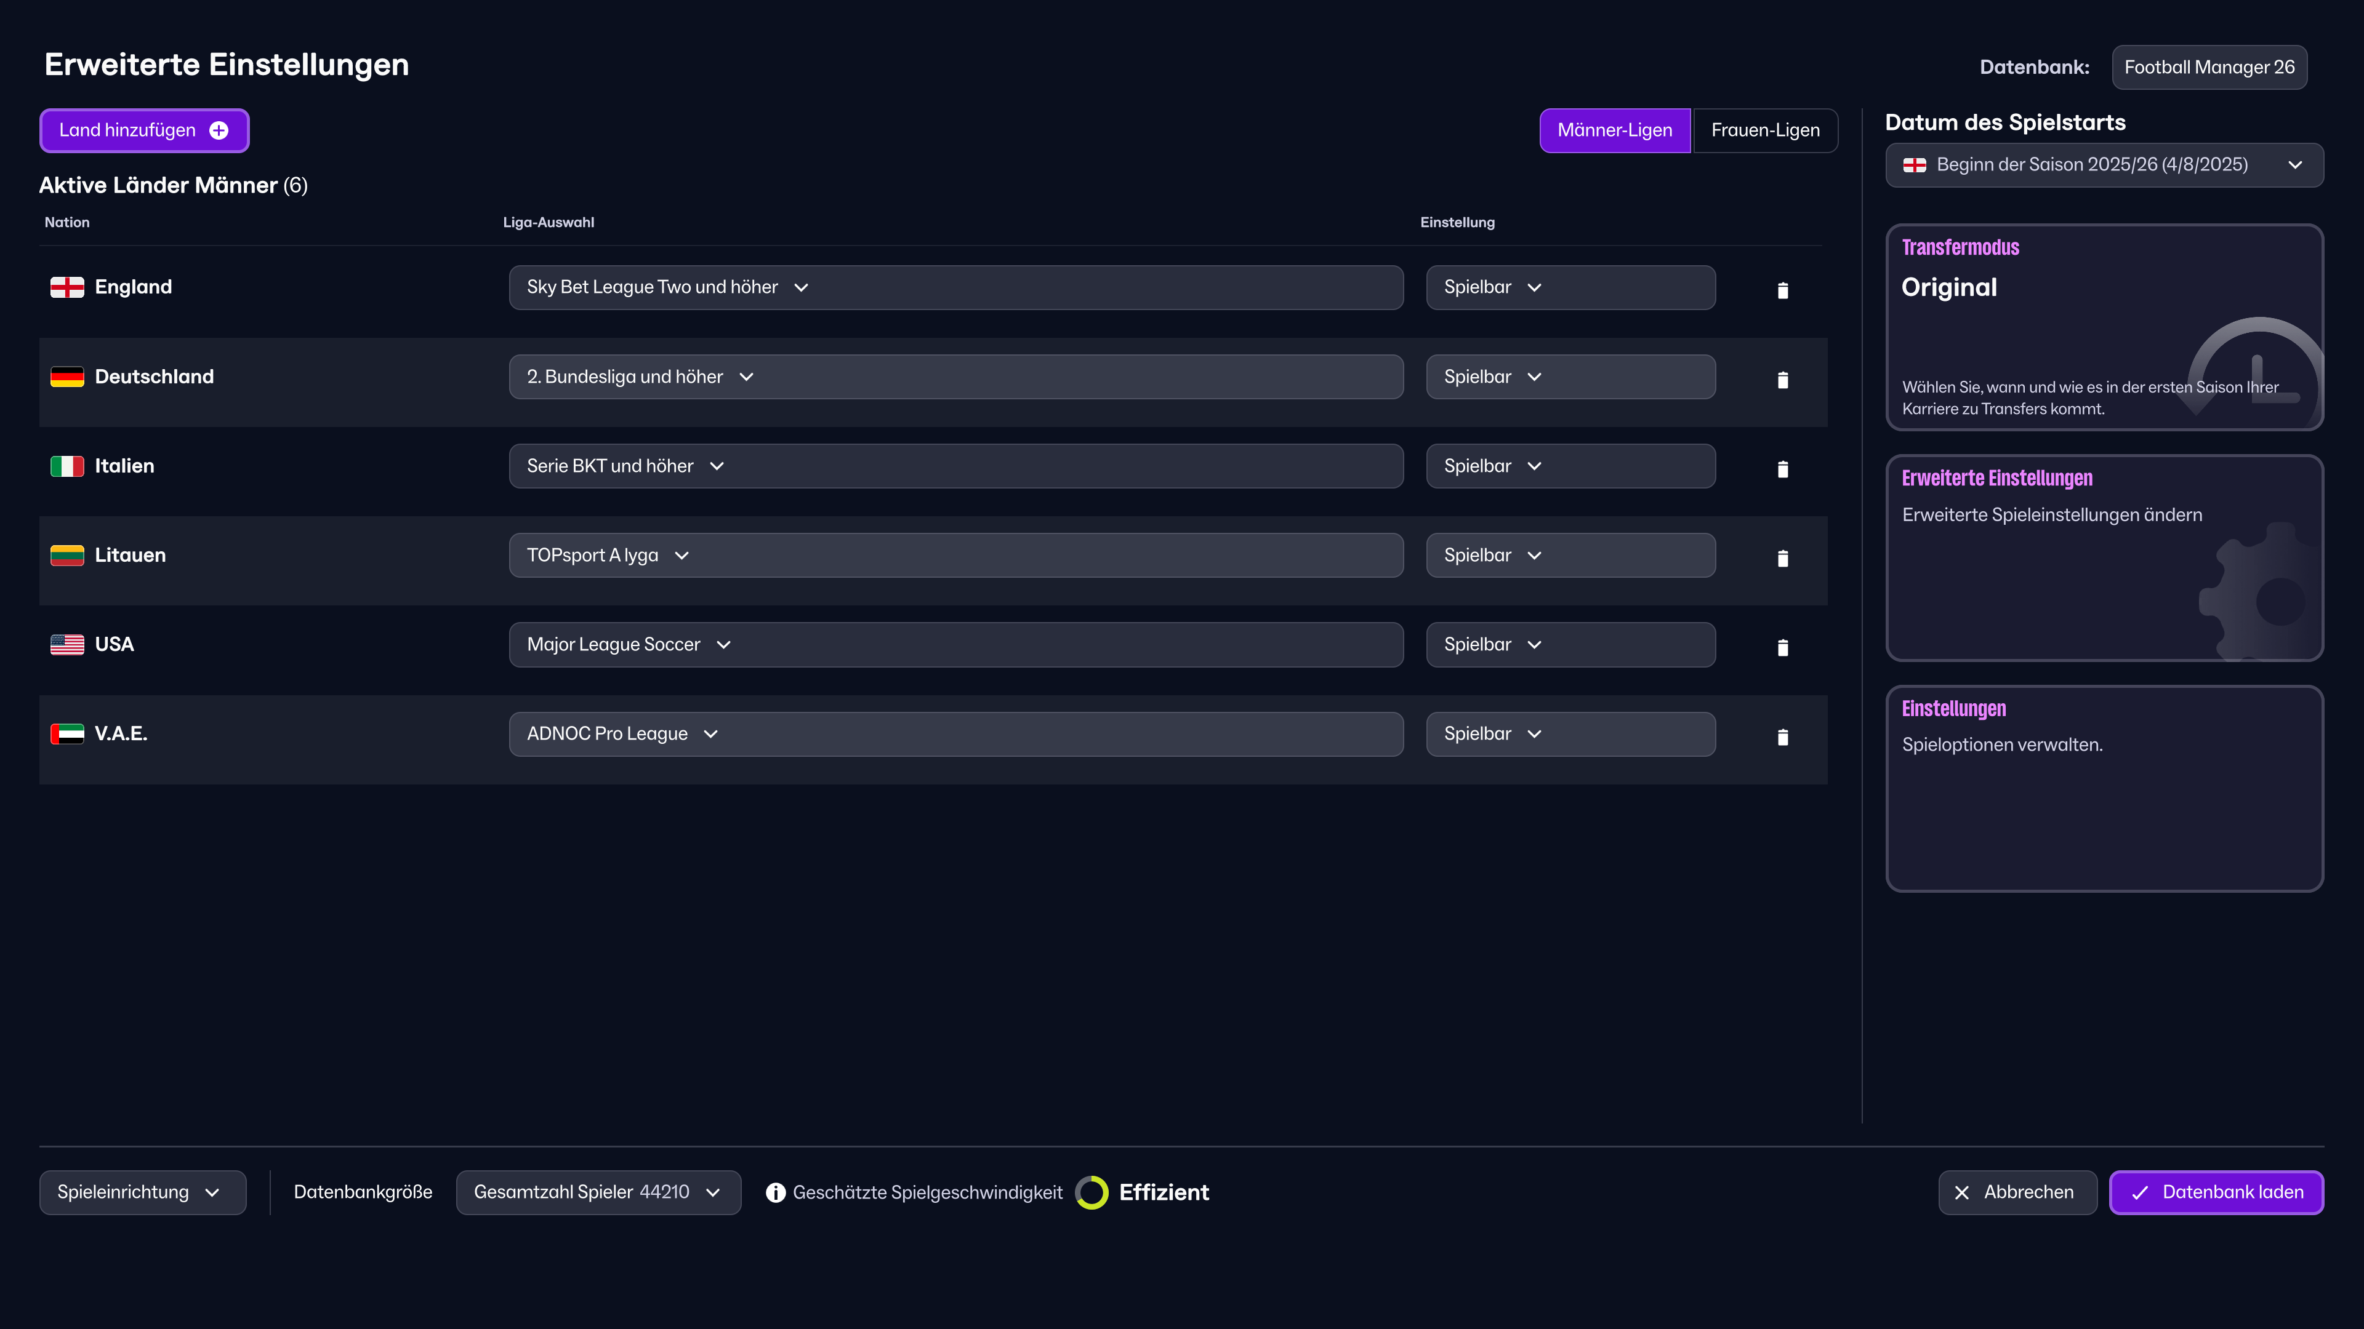
Task: Click Abbrechen to cancel
Action: click(2017, 1192)
